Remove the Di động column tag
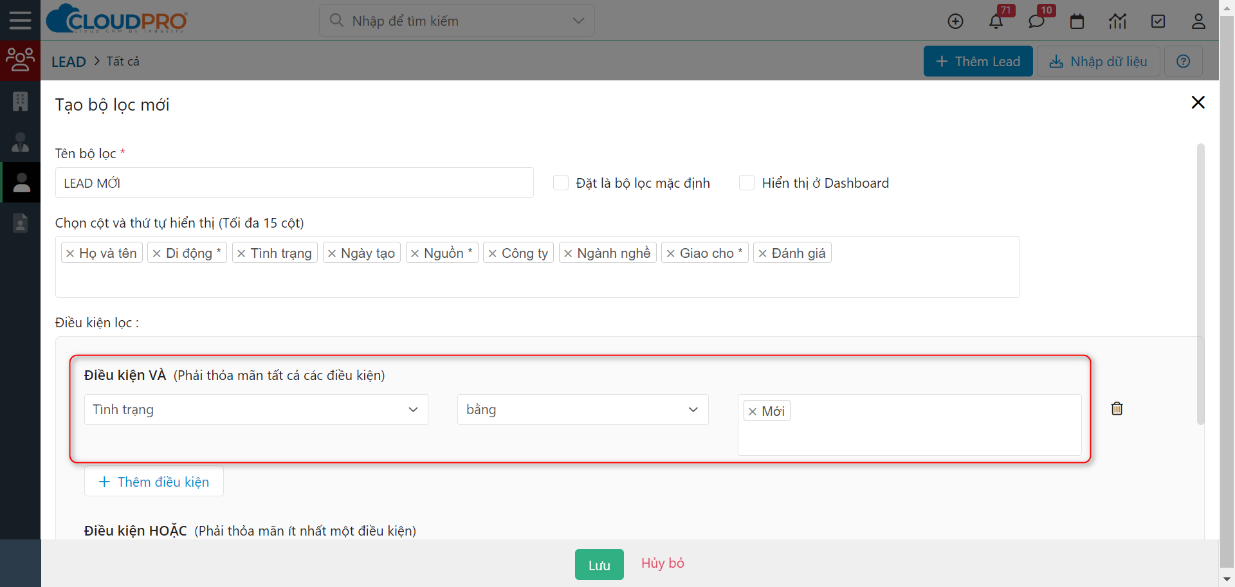 [x=156, y=253]
